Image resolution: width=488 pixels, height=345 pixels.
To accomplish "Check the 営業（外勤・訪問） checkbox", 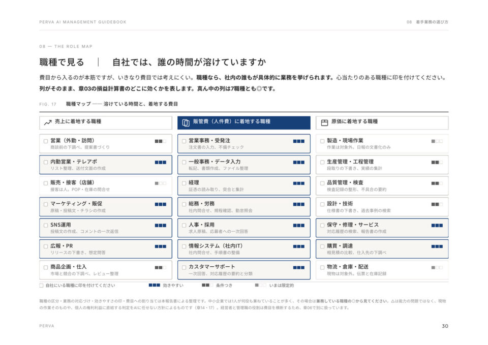I will 46,141.
